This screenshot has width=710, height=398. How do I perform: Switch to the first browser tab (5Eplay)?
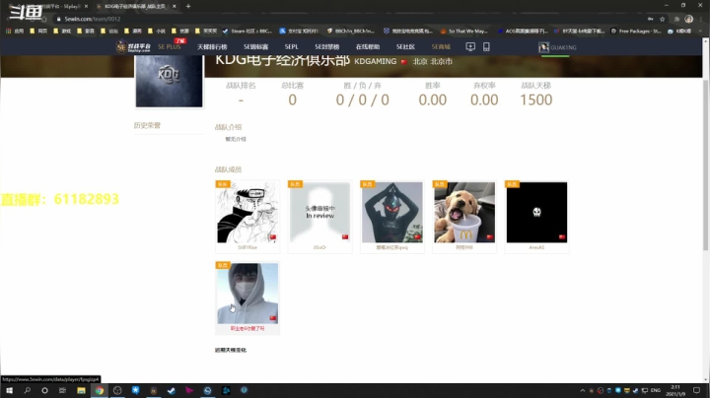pos(47,6)
